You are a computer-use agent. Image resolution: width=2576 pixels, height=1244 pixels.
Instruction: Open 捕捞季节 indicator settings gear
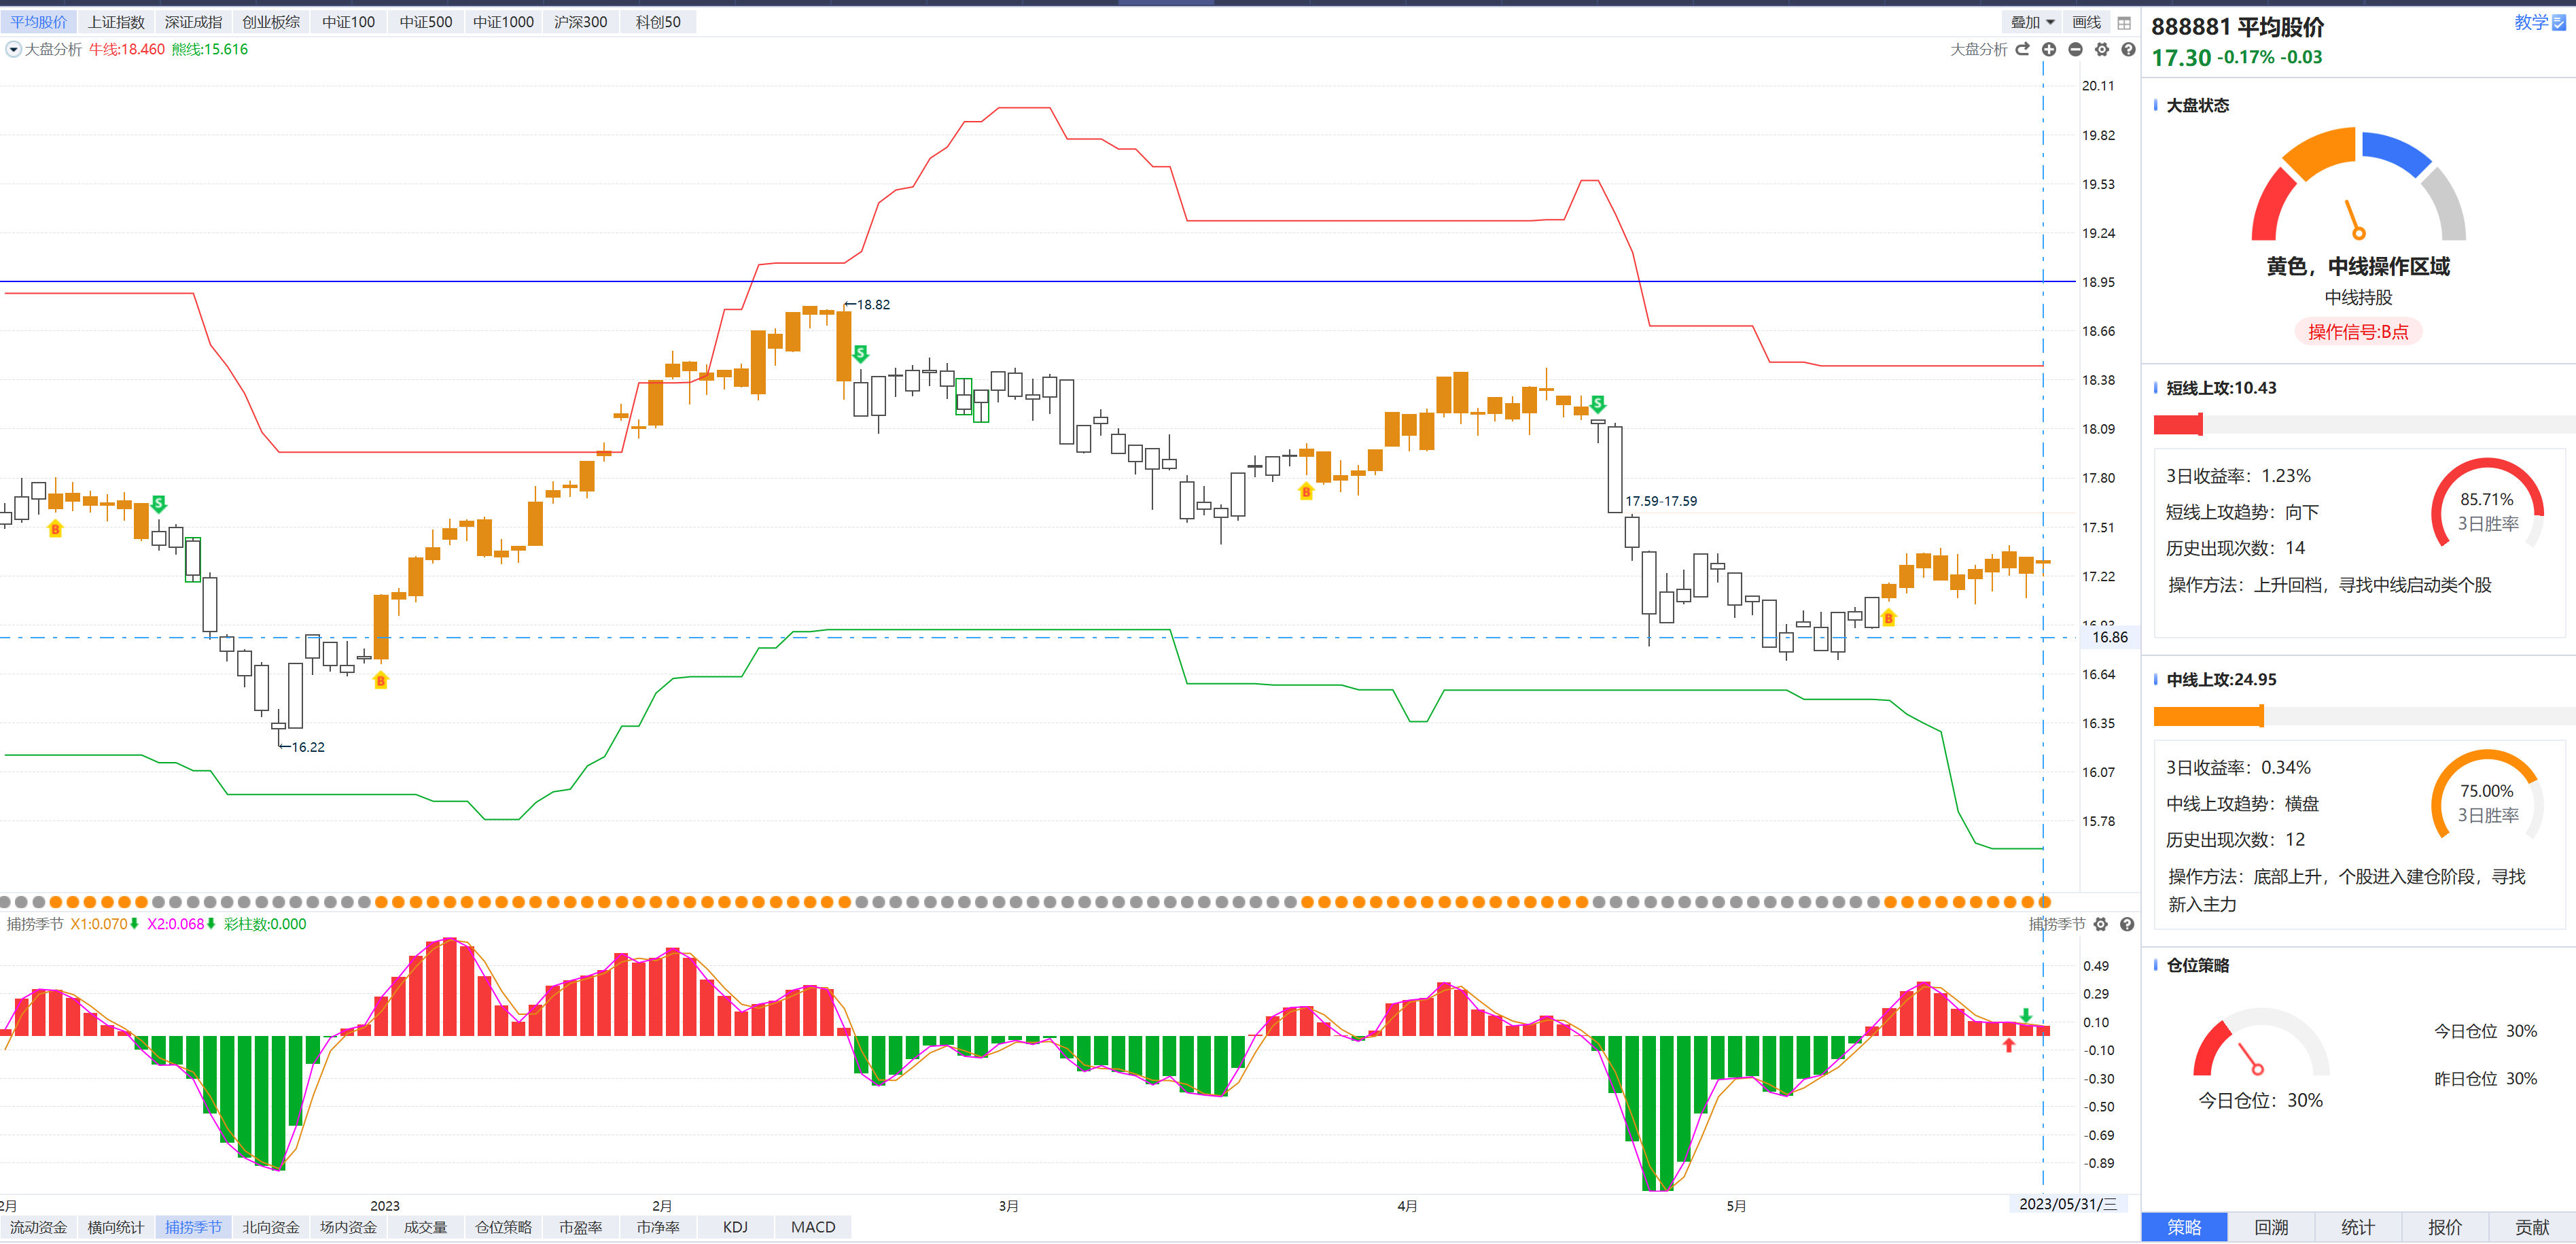coord(2101,924)
